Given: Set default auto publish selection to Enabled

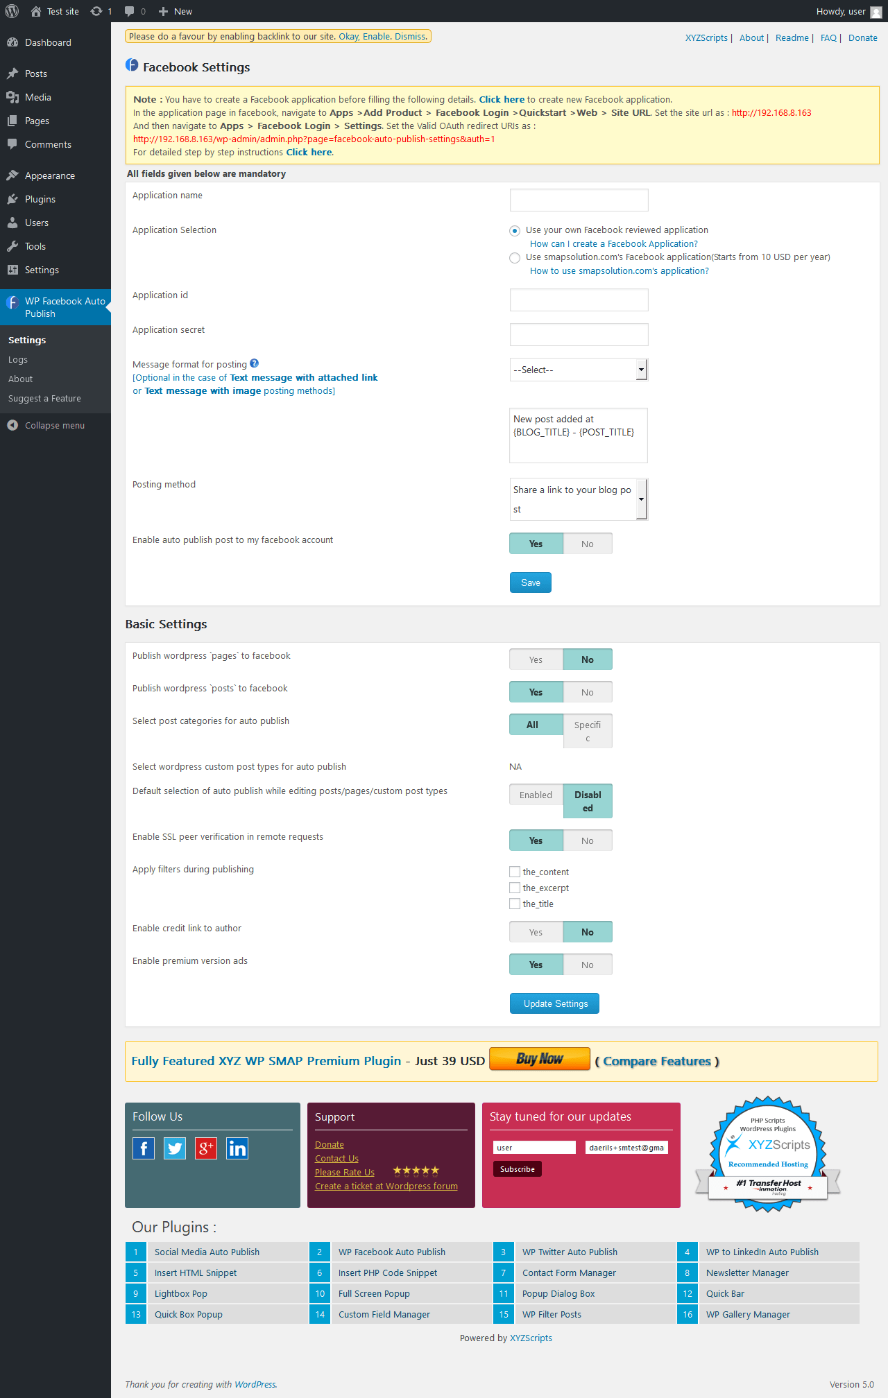Looking at the screenshot, I should click(536, 795).
